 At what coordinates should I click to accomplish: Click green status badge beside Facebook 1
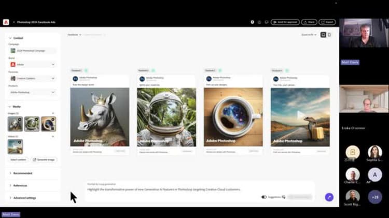click(86, 70)
